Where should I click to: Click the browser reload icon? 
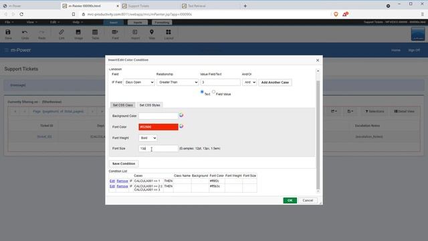[21, 14]
